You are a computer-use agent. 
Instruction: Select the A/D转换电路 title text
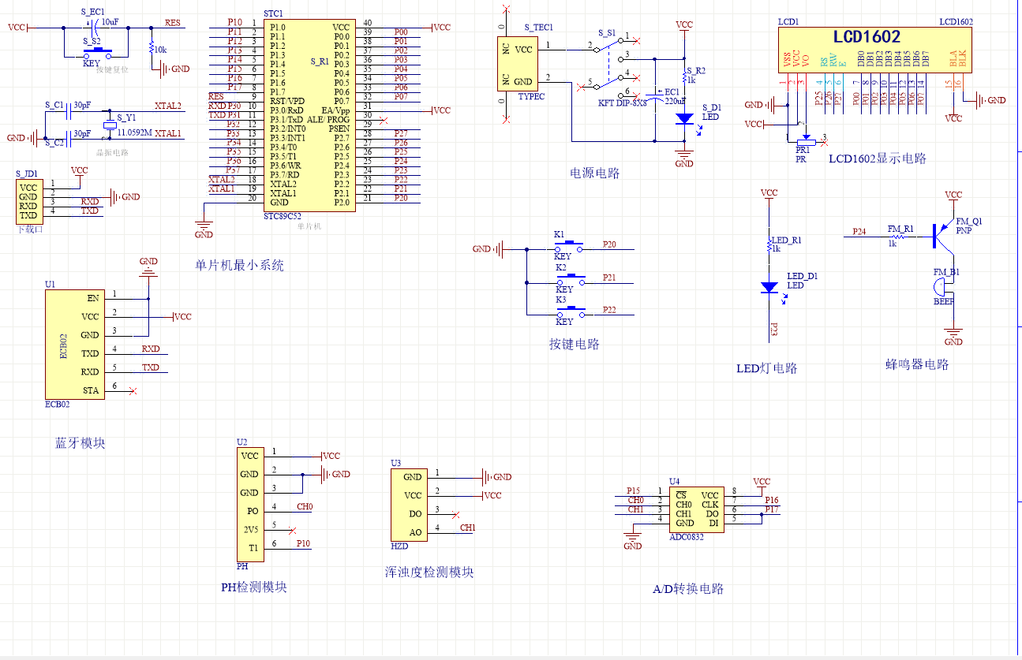pos(688,589)
